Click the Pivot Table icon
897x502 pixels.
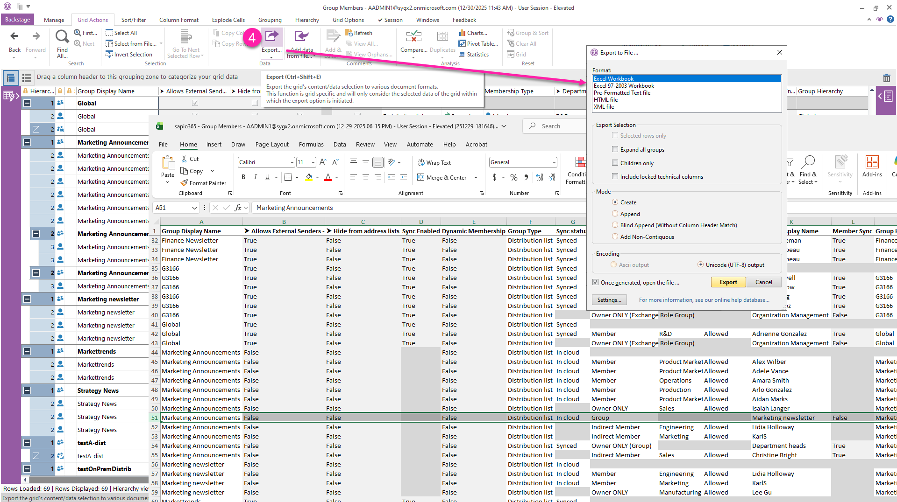point(462,43)
